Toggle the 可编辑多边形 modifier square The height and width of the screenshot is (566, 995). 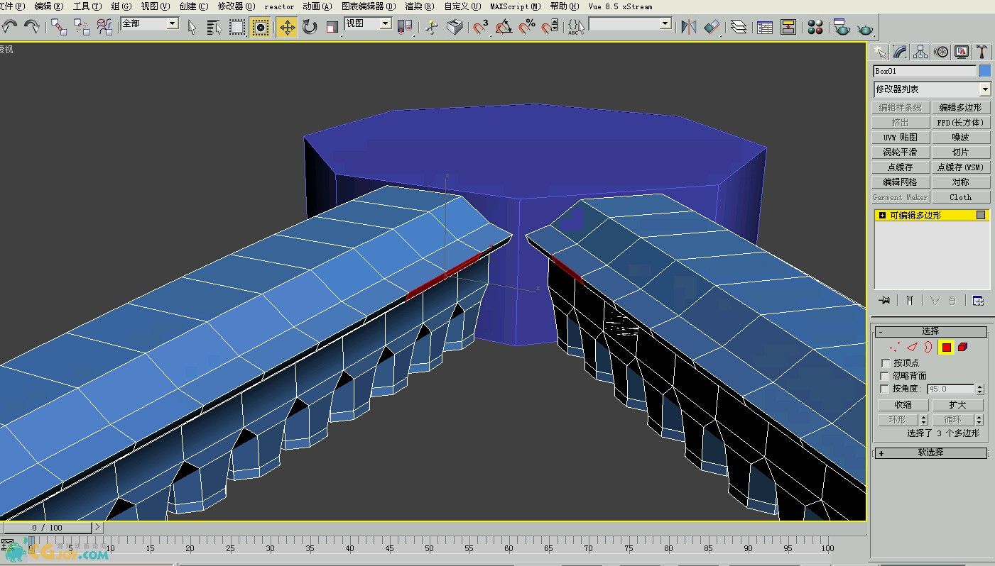pos(981,215)
